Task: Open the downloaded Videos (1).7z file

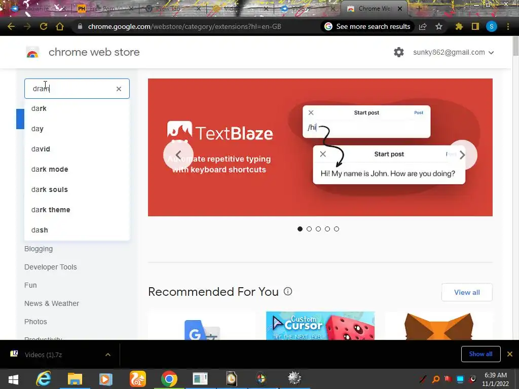Action: pyautogui.click(x=43, y=355)
